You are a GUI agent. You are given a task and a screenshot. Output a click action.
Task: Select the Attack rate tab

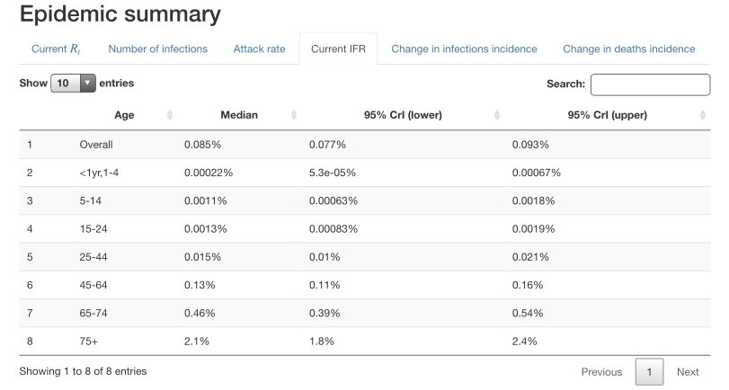click(259, 49)
